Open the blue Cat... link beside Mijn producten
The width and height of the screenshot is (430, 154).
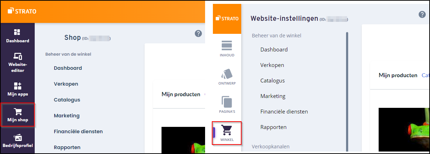[x=425, y=75]
